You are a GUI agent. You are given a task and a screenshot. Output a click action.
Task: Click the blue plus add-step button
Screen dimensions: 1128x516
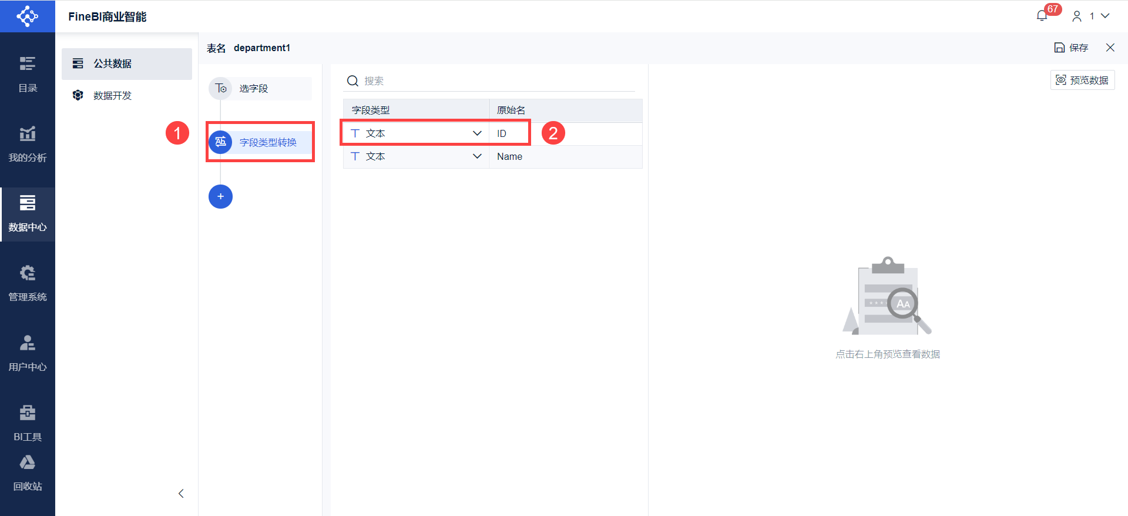(x=220, y=196)
